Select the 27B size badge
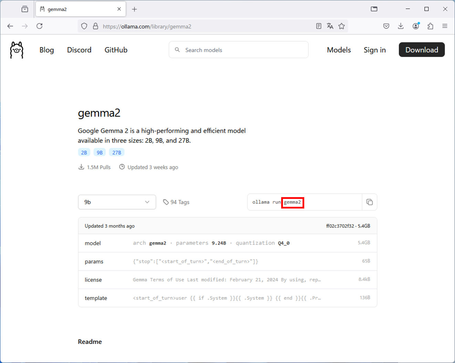This screenshot has height=363, width=455. pyautogui.click(x=117, y=152)
